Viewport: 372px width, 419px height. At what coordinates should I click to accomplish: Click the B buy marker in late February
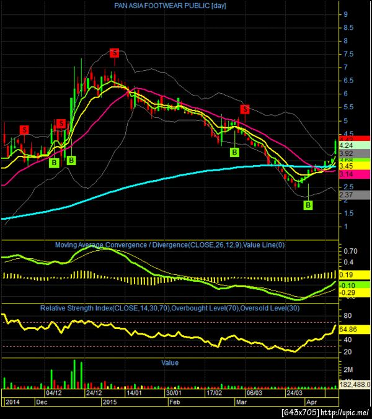coord(234,152)
